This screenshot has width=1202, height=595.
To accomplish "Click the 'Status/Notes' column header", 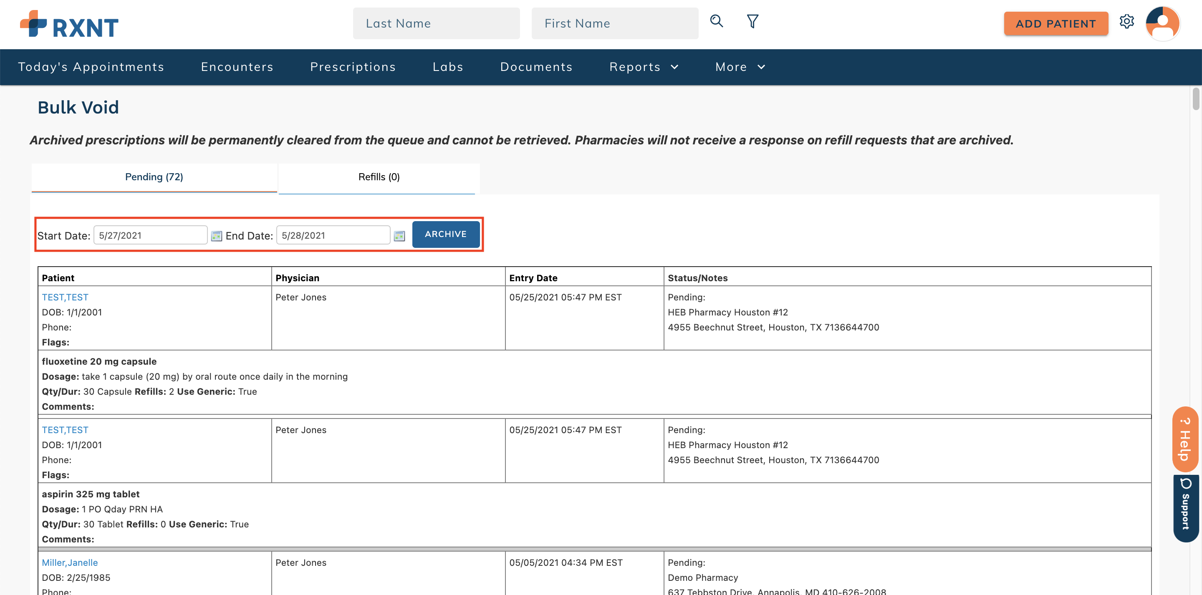I will click(697, 277).
